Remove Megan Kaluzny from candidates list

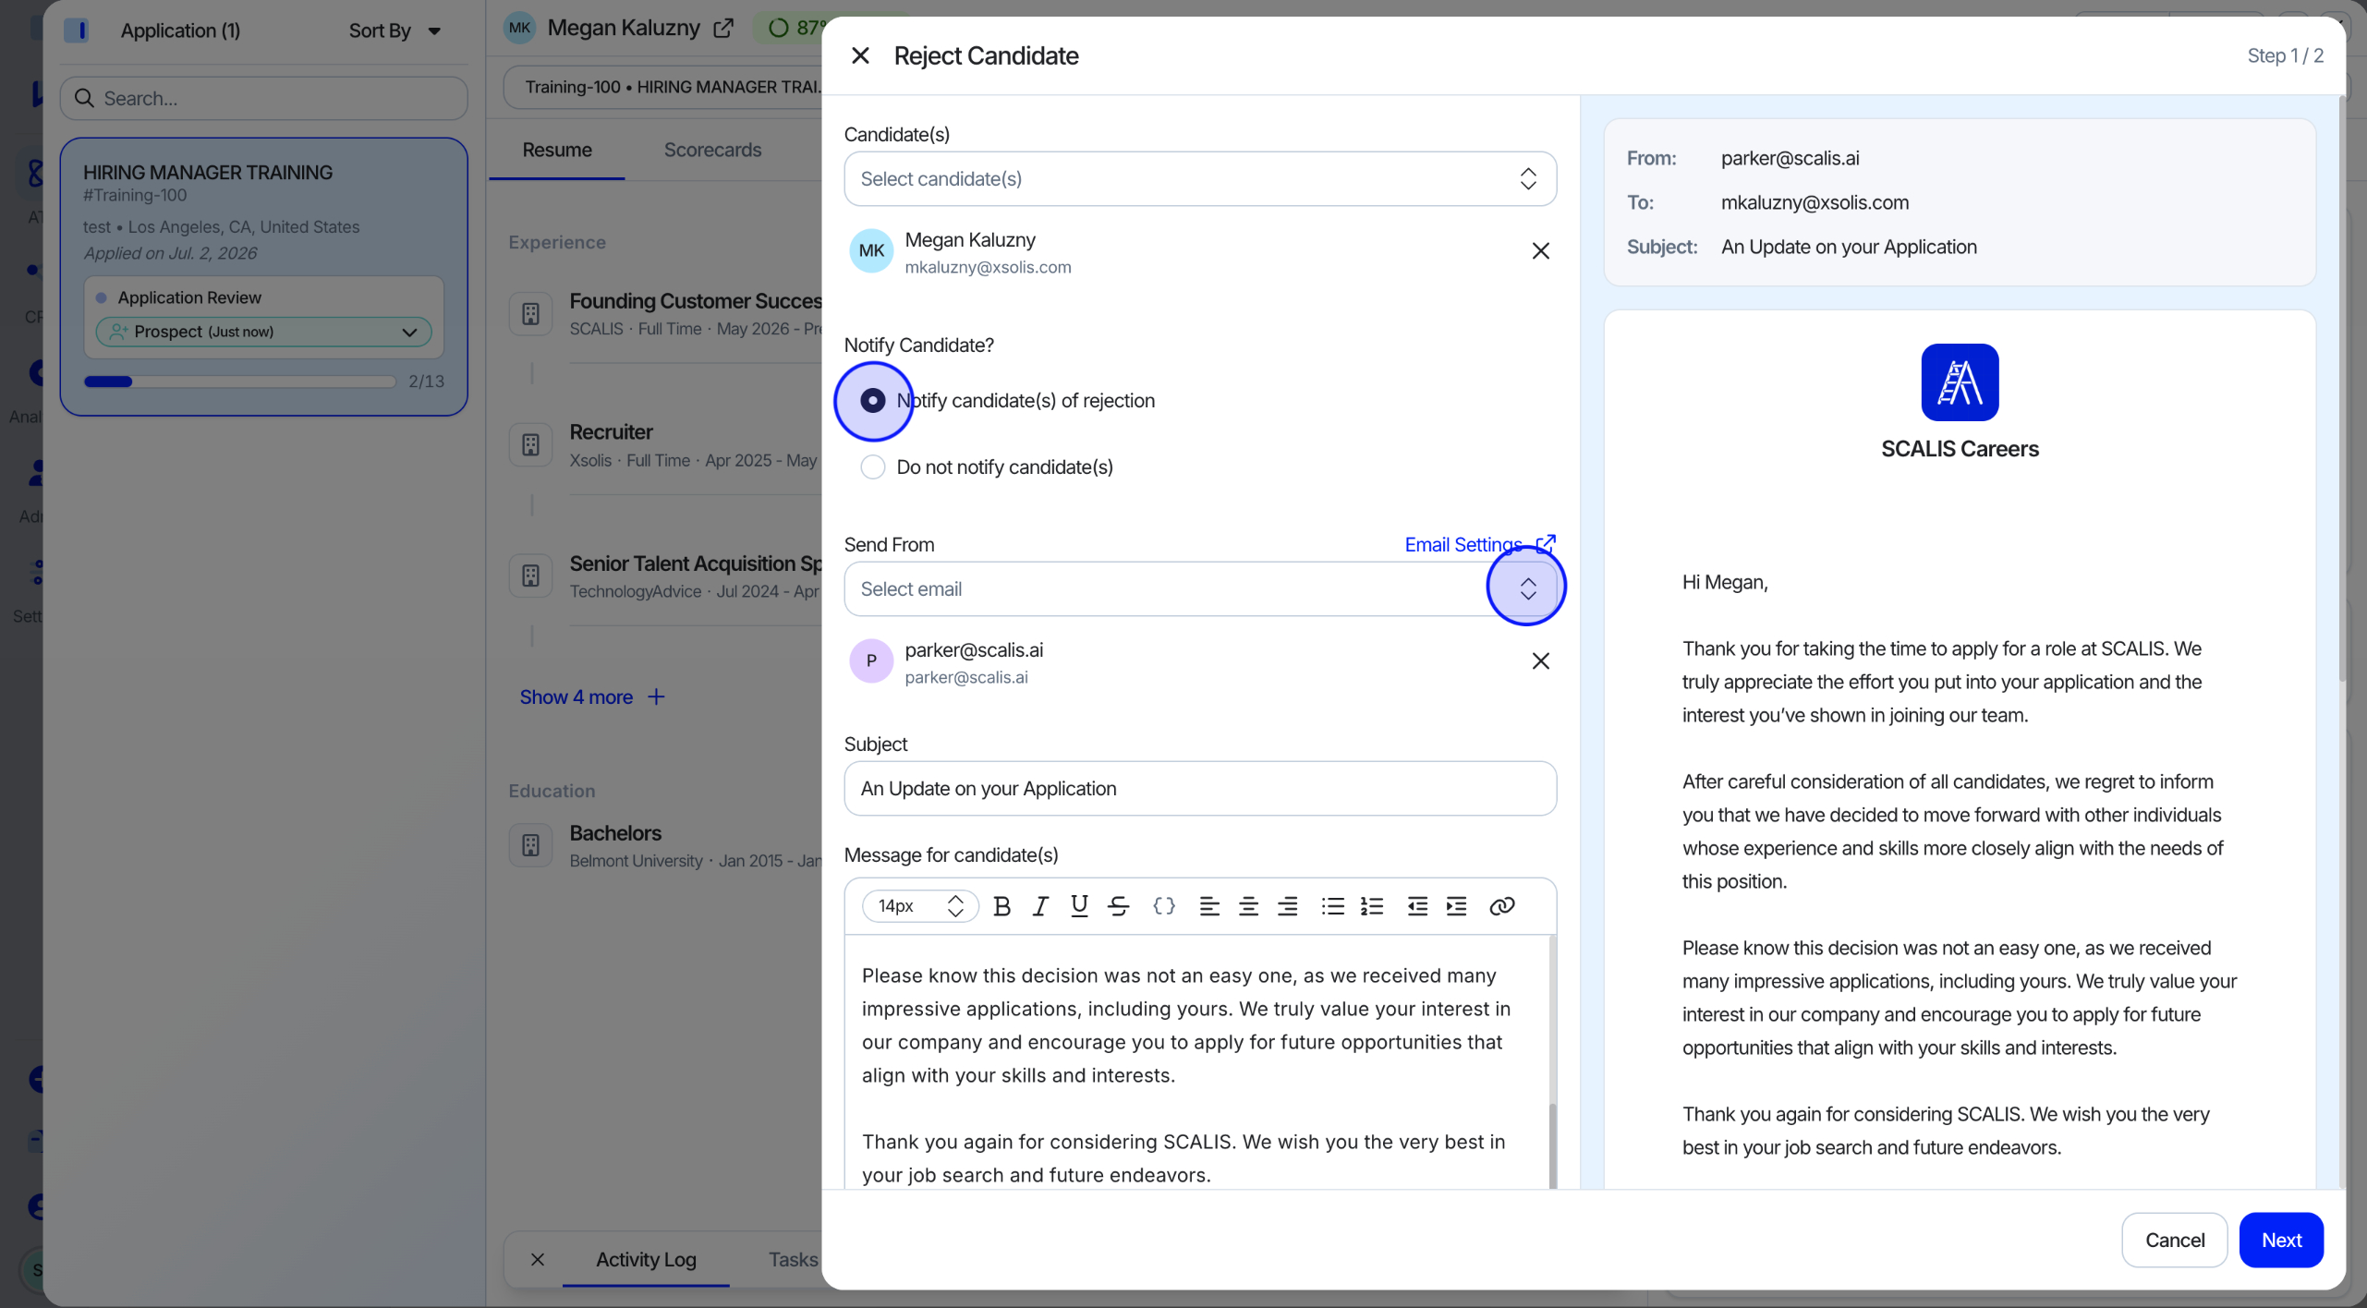coord(1540,251)
